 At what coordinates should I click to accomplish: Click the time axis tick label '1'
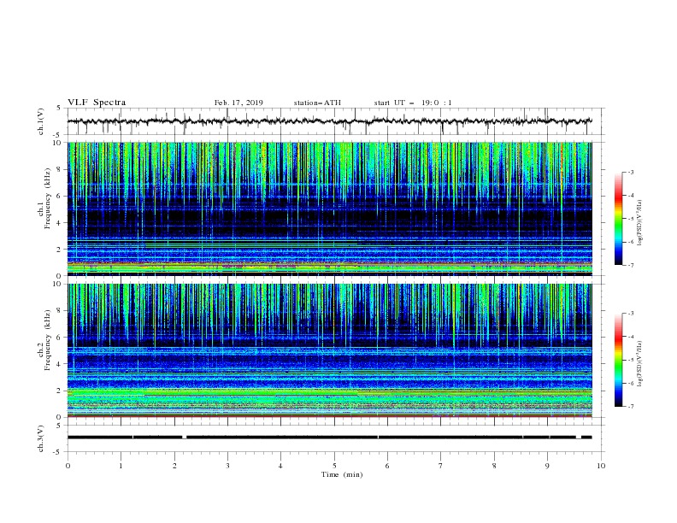pyautogui.click(x=121, y=466)
